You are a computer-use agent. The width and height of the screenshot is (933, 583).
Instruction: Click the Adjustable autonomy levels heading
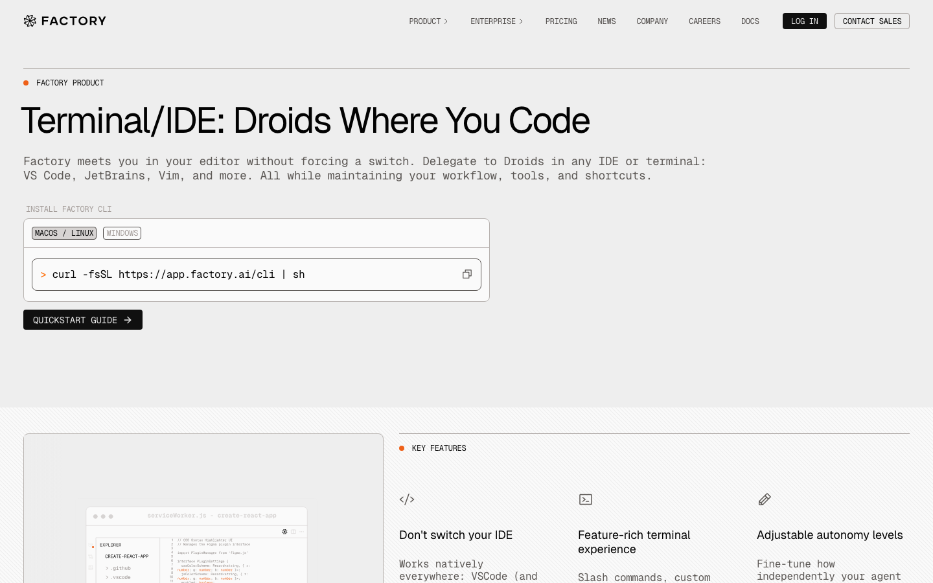829,535
